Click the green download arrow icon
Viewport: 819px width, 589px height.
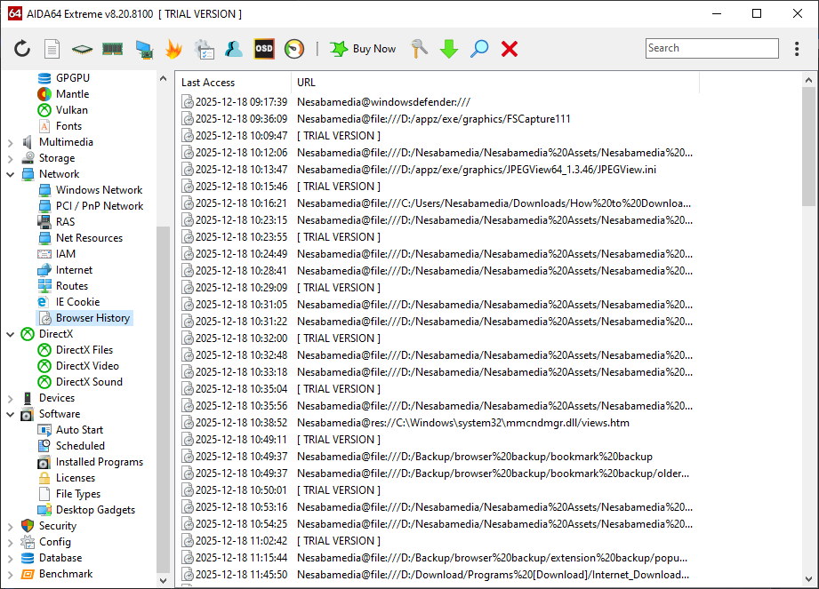point(449,49)
